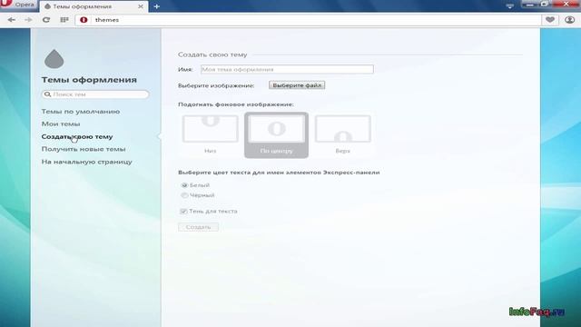Click the themes droplet logo icon
The image size is (581, 327).
point(54,59)
